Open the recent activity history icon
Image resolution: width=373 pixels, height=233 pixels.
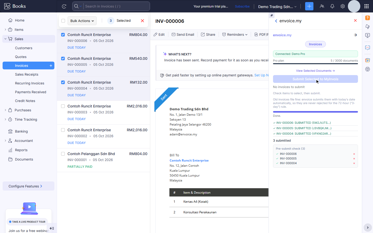64,6
